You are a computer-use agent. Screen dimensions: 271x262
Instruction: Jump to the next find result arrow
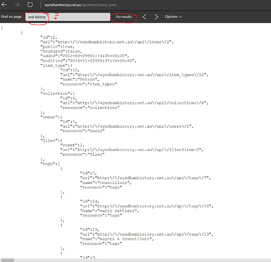pos(156,17)
